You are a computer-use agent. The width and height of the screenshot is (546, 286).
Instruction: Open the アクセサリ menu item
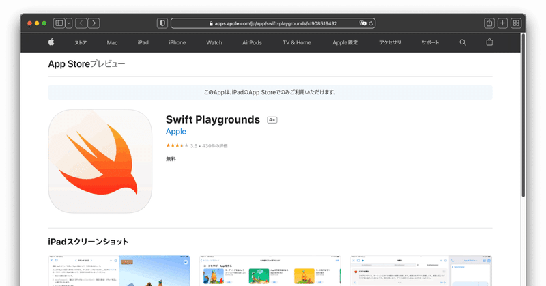pos(390,42)
